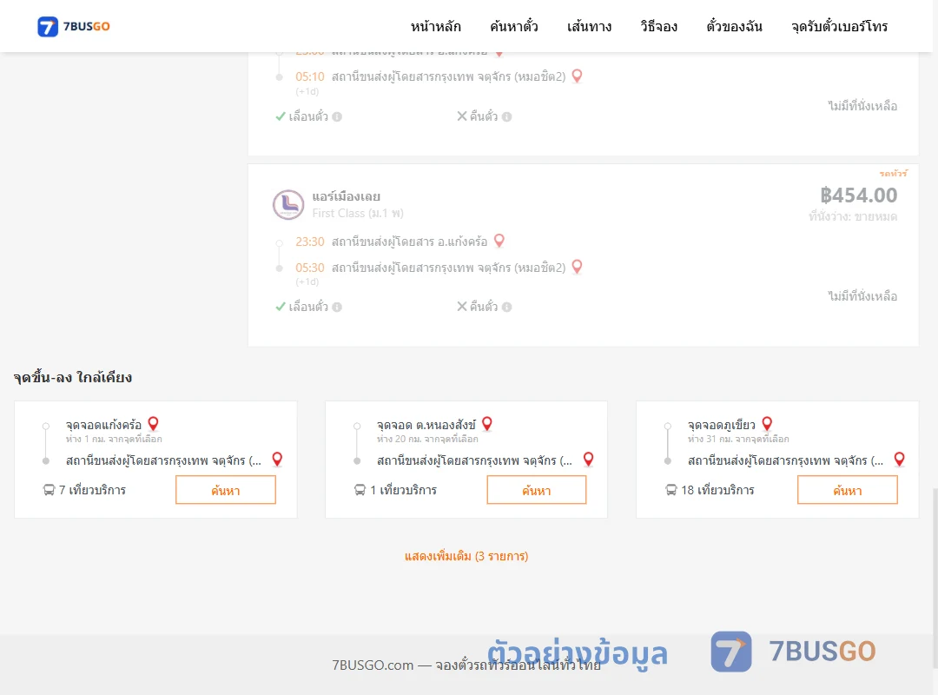938x695 pixels.
Task: Click map pin next to 05:30 arrival station
Action: [577, 267]
